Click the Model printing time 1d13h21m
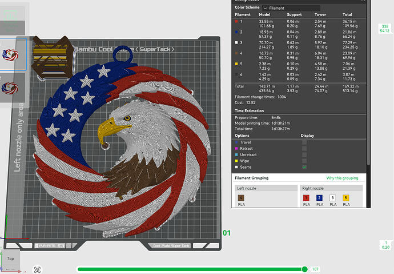 280,124
